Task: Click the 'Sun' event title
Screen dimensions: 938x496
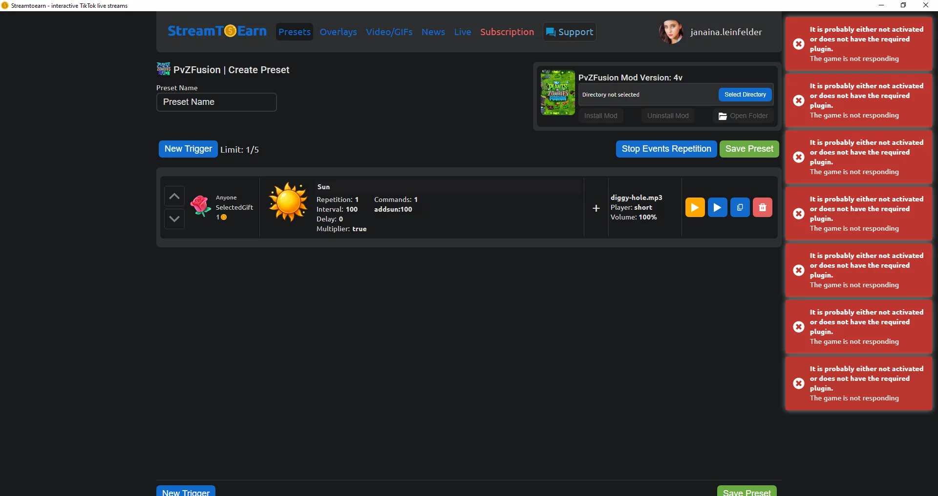Action: click(323, 187)
